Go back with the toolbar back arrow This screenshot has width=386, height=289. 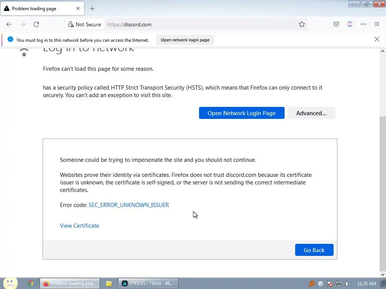pos(9,24)
